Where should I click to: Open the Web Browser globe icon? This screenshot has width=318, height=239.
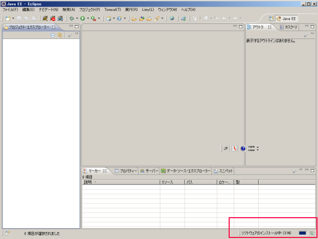172,19
